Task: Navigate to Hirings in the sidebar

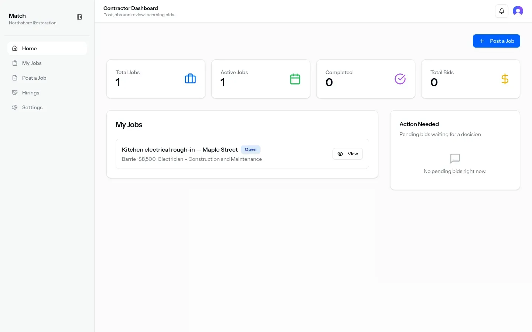Action: pos(47,93)
